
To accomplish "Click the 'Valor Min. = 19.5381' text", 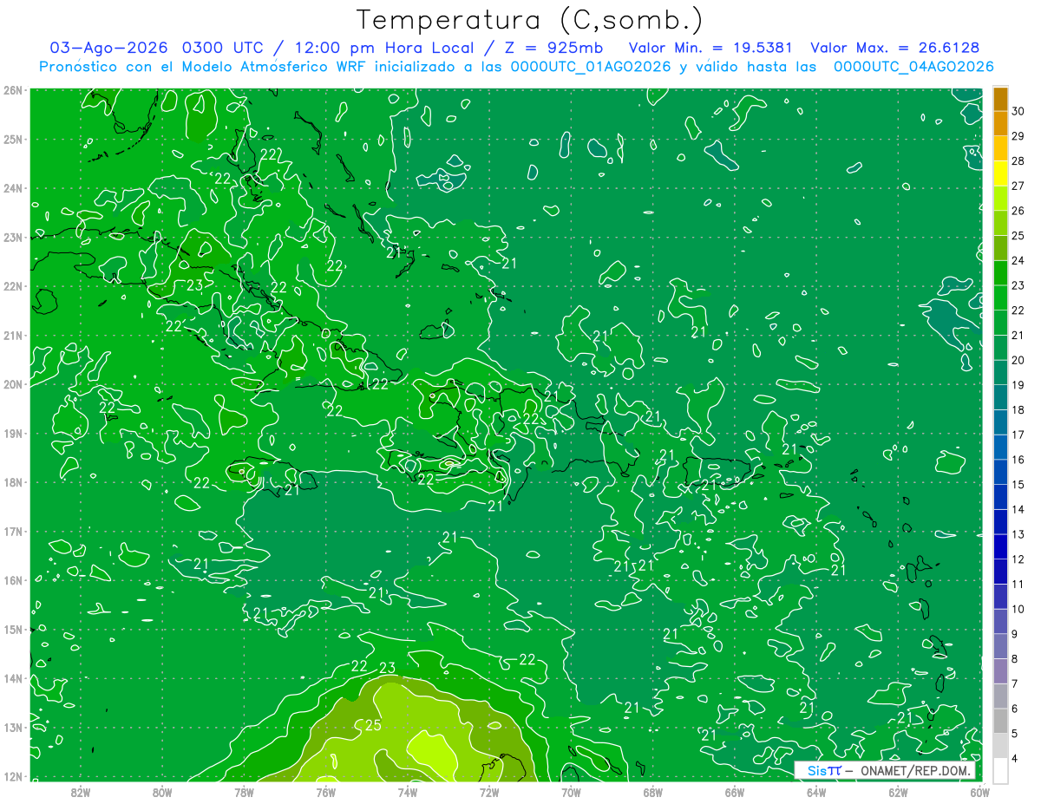I will point(710,48).
